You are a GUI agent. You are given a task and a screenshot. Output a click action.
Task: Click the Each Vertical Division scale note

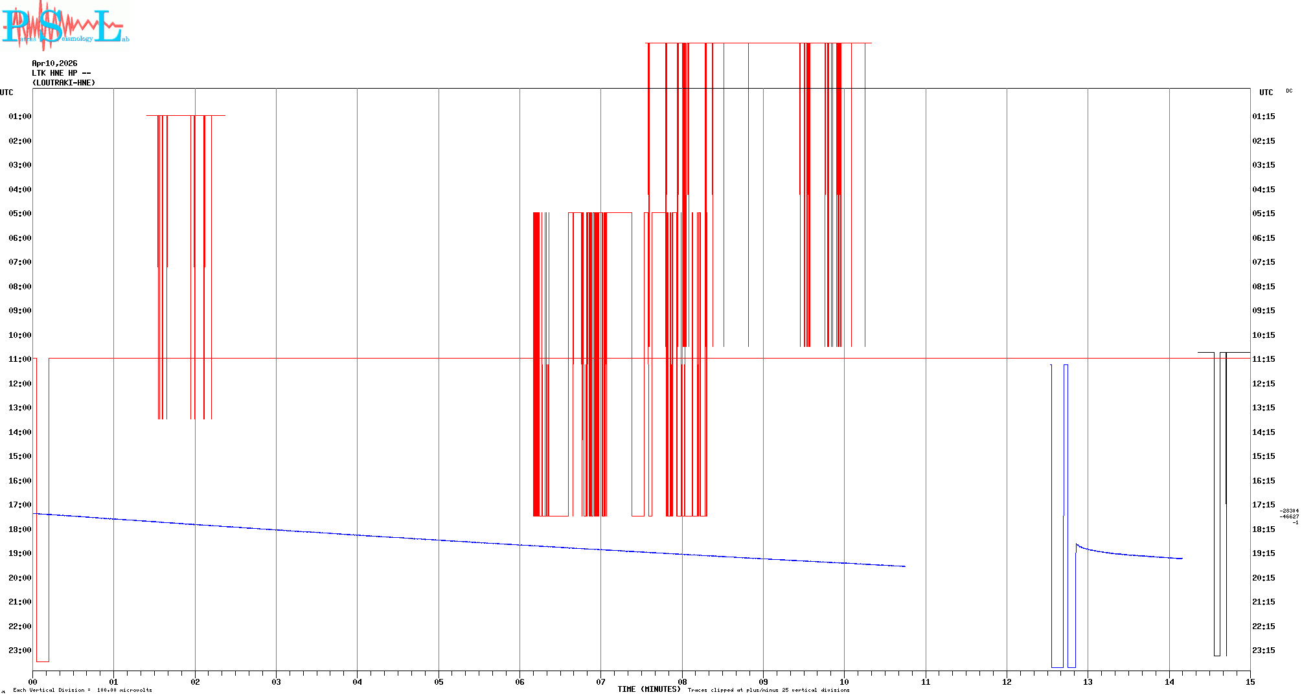click(82, 690)
